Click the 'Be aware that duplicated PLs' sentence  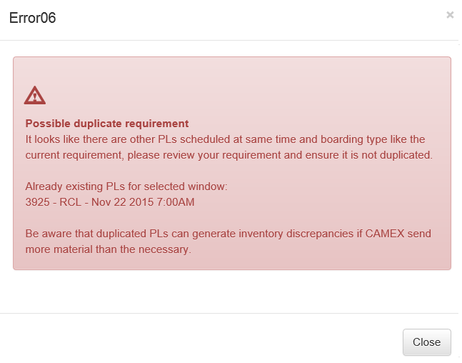point(229,234)
